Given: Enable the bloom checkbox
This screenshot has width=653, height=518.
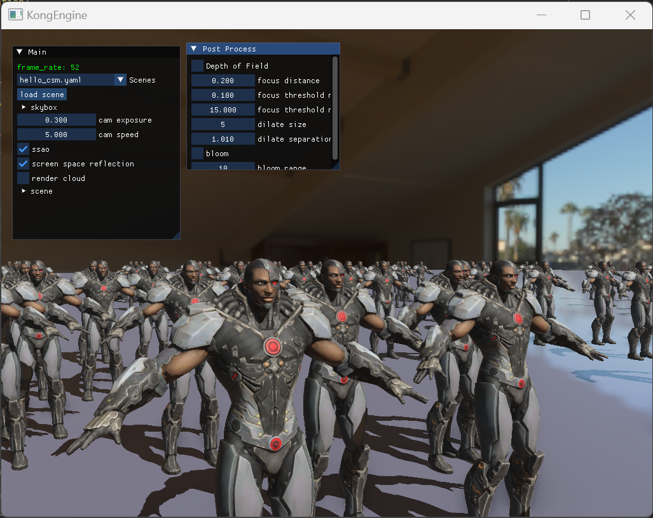Looking at the screenshot, I should 197,154.
